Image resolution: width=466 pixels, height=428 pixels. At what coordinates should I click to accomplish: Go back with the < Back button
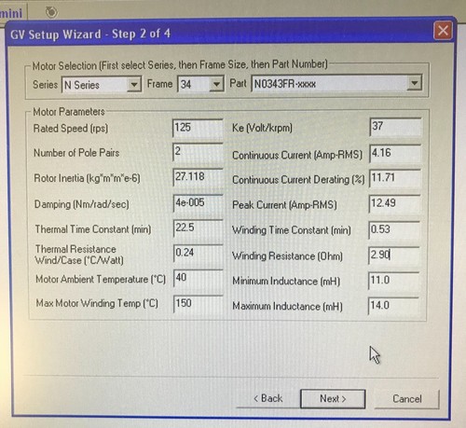[x=267, y=398]
